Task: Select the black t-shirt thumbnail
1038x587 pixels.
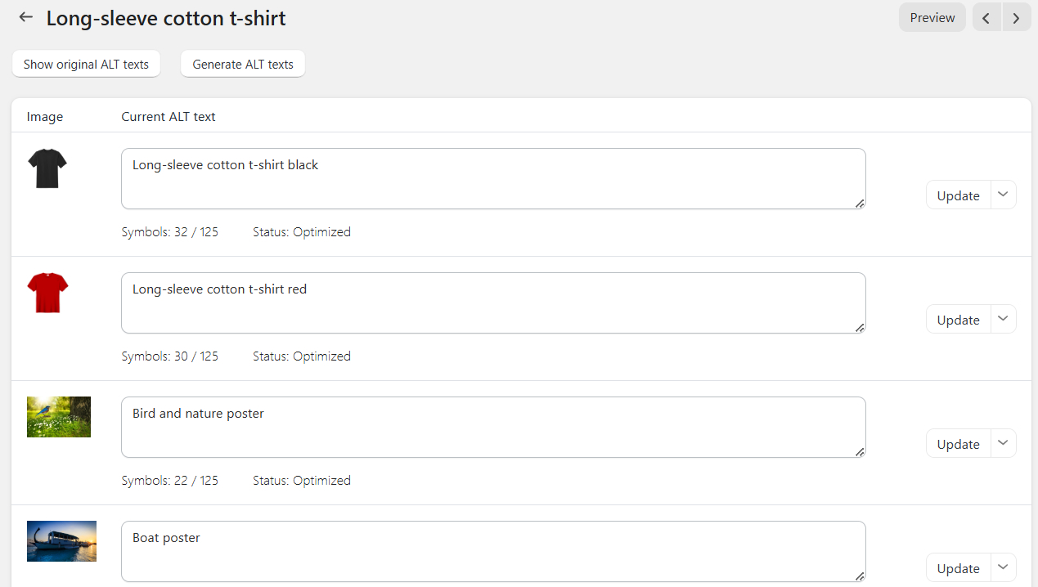Action: (x=47, y=168)
